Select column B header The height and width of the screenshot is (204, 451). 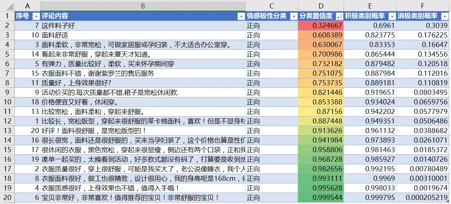[143, 6]
